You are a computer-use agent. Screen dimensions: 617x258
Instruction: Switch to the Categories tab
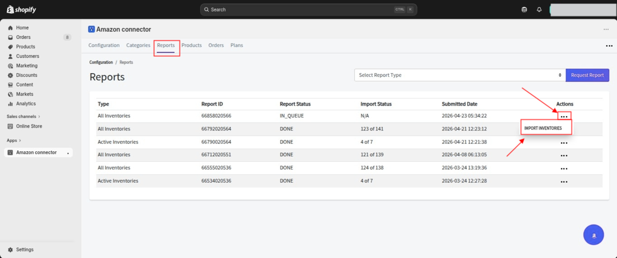coord(138,45)
